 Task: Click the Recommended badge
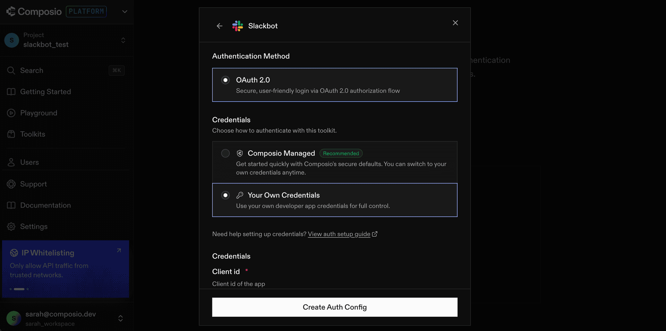click(341, 153)
